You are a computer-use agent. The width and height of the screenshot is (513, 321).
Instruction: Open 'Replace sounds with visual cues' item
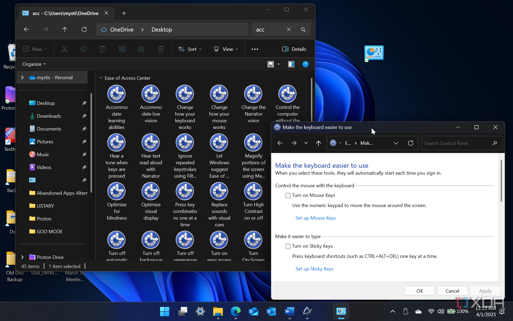pos(219,205)
